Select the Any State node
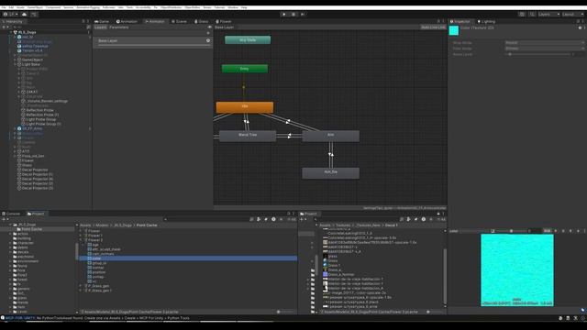 click(248, 39)
